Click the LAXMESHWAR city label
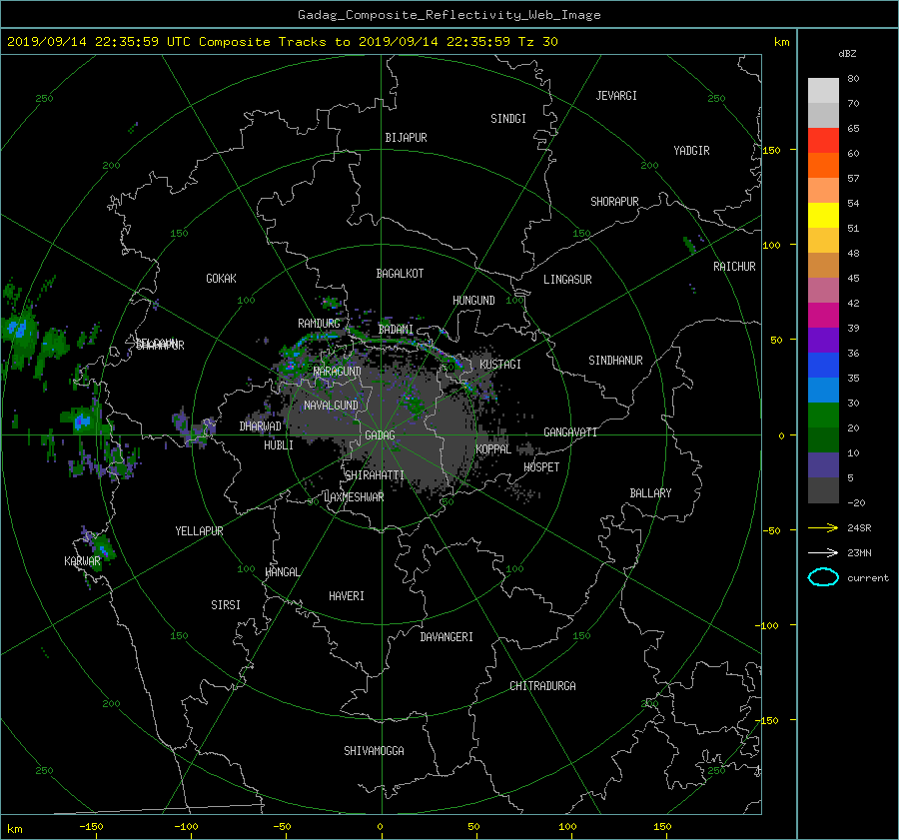 354,497
